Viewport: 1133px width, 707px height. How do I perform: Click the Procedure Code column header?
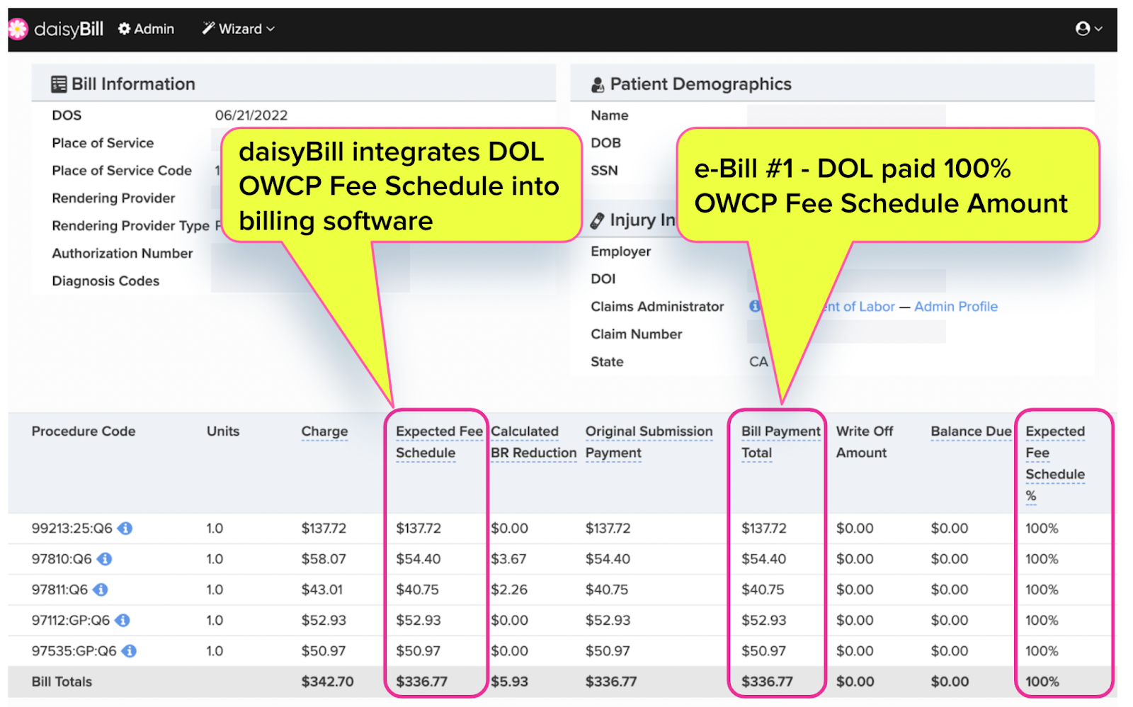click(84, 431)
